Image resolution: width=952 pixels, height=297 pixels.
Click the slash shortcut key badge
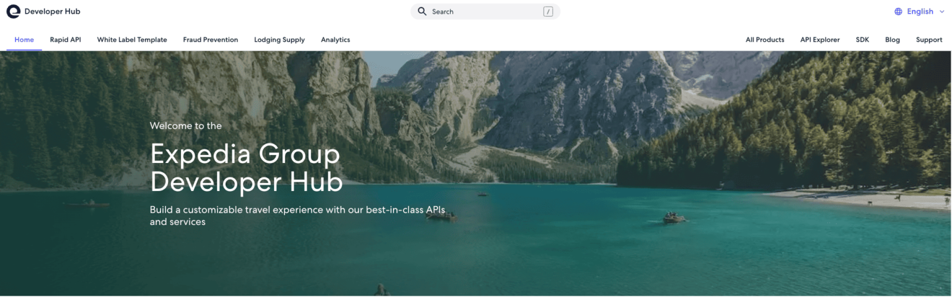click(548, 11)
